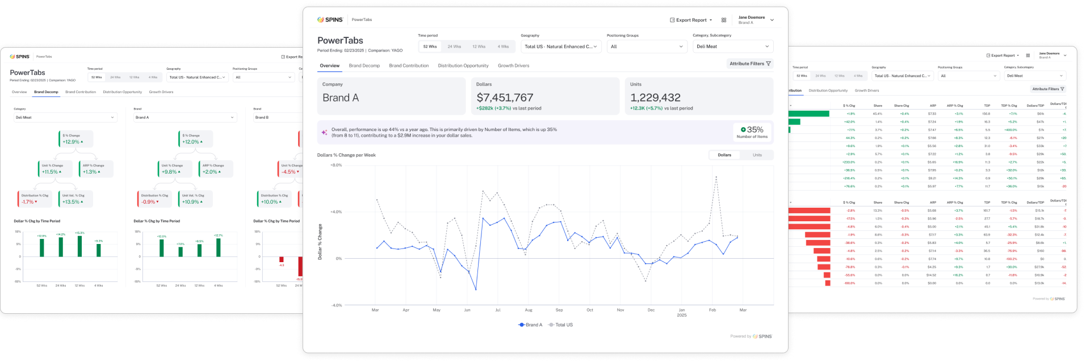This screenshot has height=362, width=1090.
Task: Open the Brand A dropdown in left window
Action: pos(185,117)
